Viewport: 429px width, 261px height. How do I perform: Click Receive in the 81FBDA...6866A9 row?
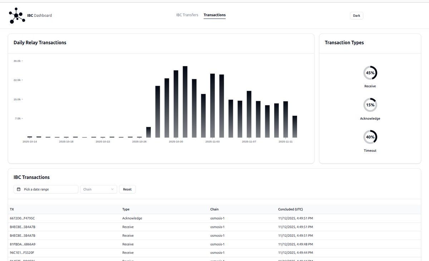point(128,244)
